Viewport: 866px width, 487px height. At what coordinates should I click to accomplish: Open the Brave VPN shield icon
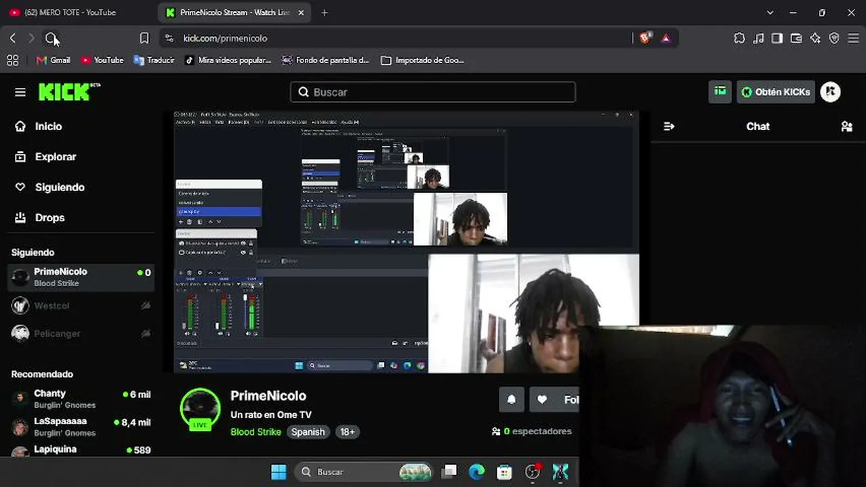pos(834,39)
